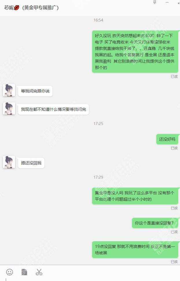Select the scissors screenshot tool
The height and width of the screenshot is (281, 180).
(39, 272)
